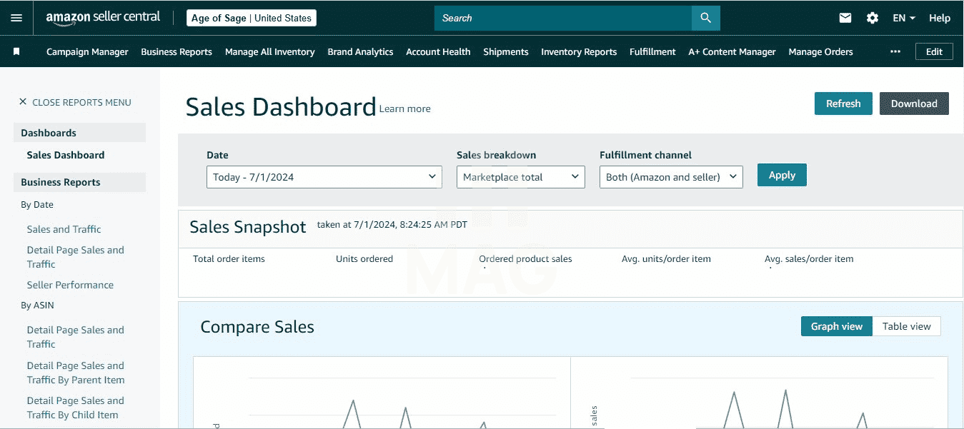
Task: Click the Age of Sage United States account switcher
Action: 252,18
